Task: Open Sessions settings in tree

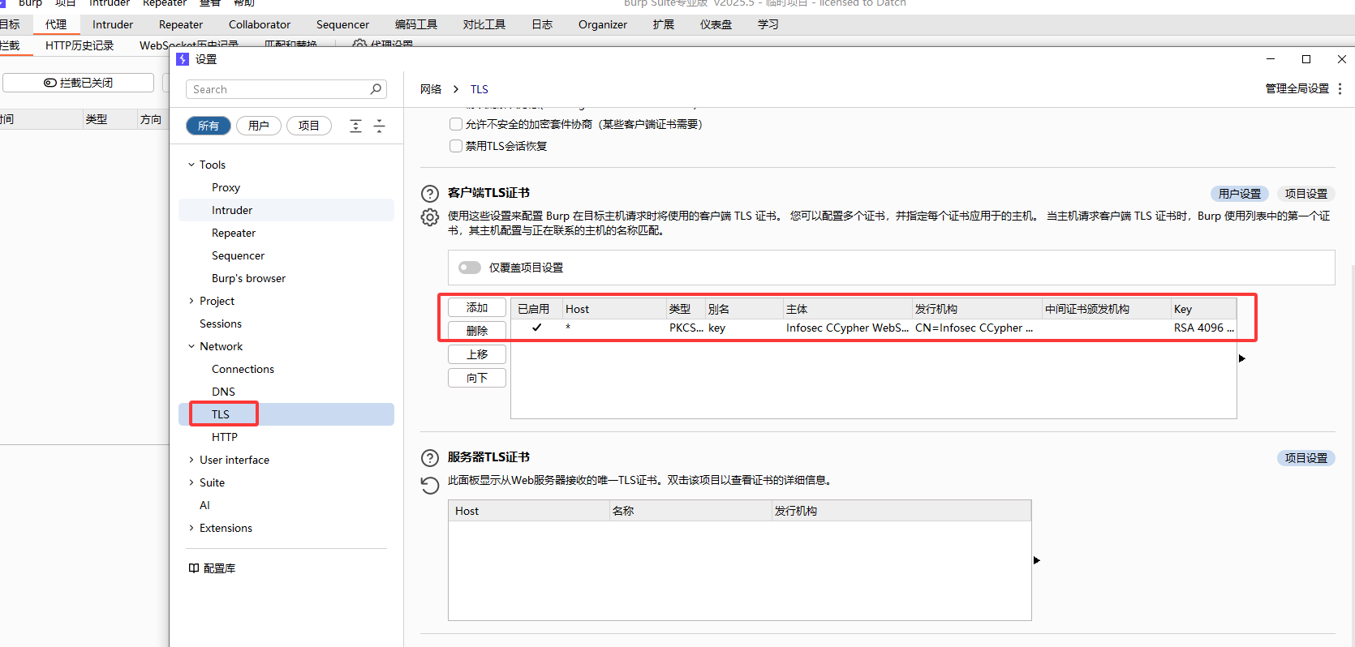Action: pyautogui.click(x=221, y=323)
